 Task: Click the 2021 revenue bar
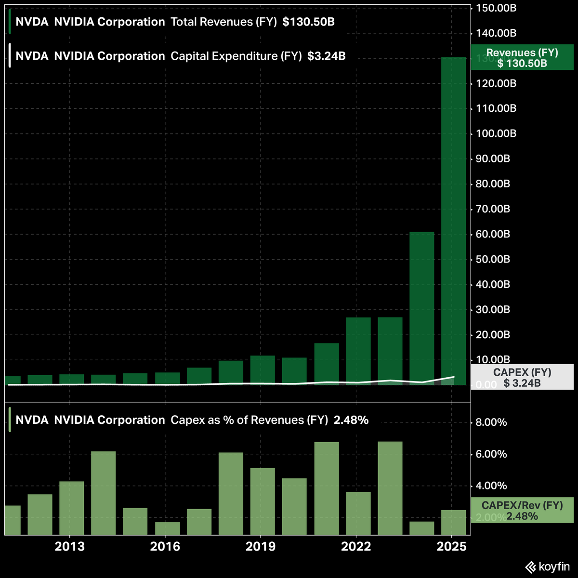[327, 364]
